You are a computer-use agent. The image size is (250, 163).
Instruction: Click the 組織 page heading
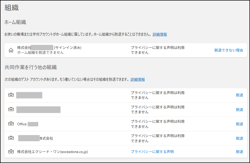click(12, 8)
